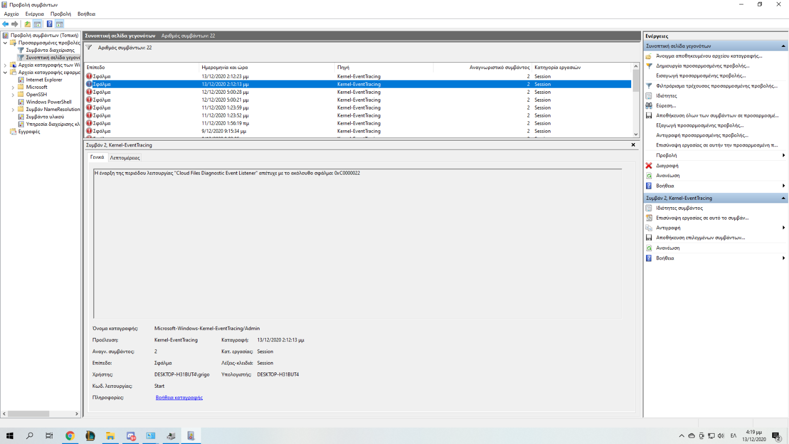789x444 pixels.
Task: Collapse the Συνοπτική σελίδα γεγονότων actions section
Action: (x=783, y=46)
